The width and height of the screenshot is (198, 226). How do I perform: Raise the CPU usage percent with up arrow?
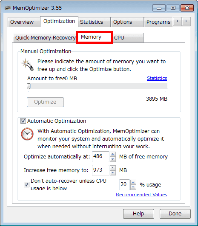tap(133, 182)
